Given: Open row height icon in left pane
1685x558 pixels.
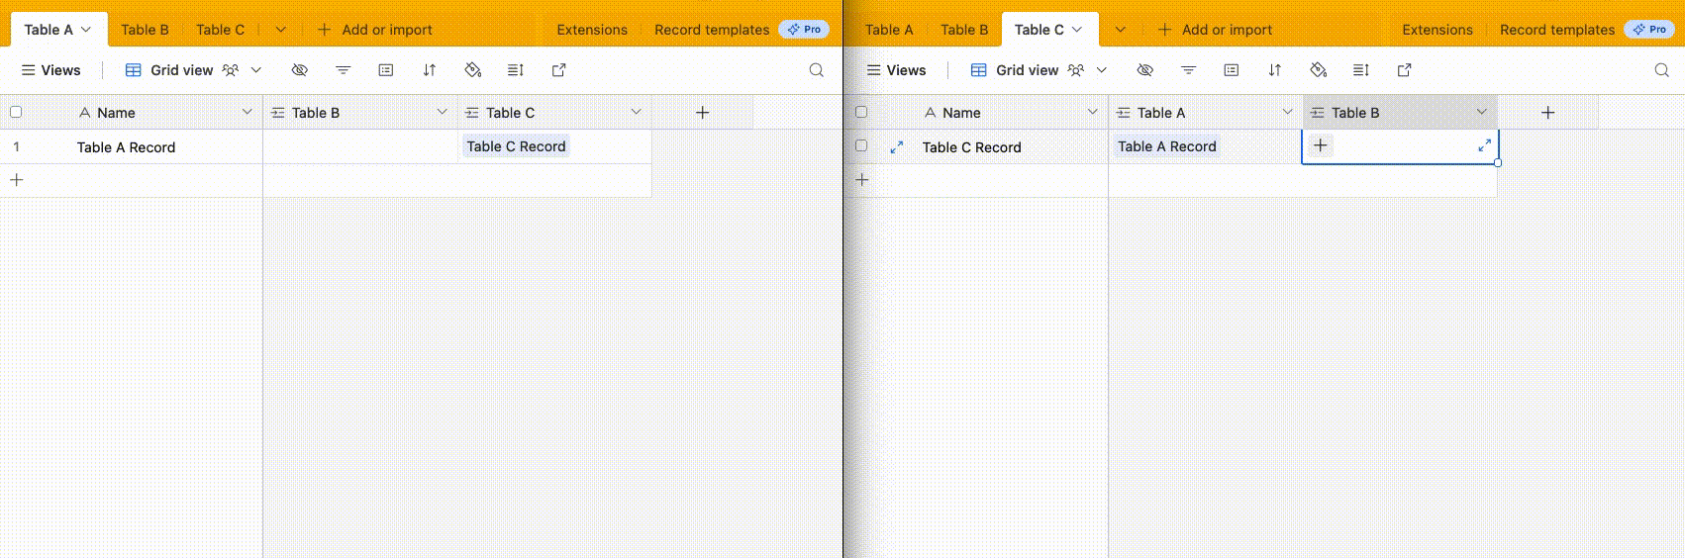Looking at the screenshot, I should [x=516, y=70].
